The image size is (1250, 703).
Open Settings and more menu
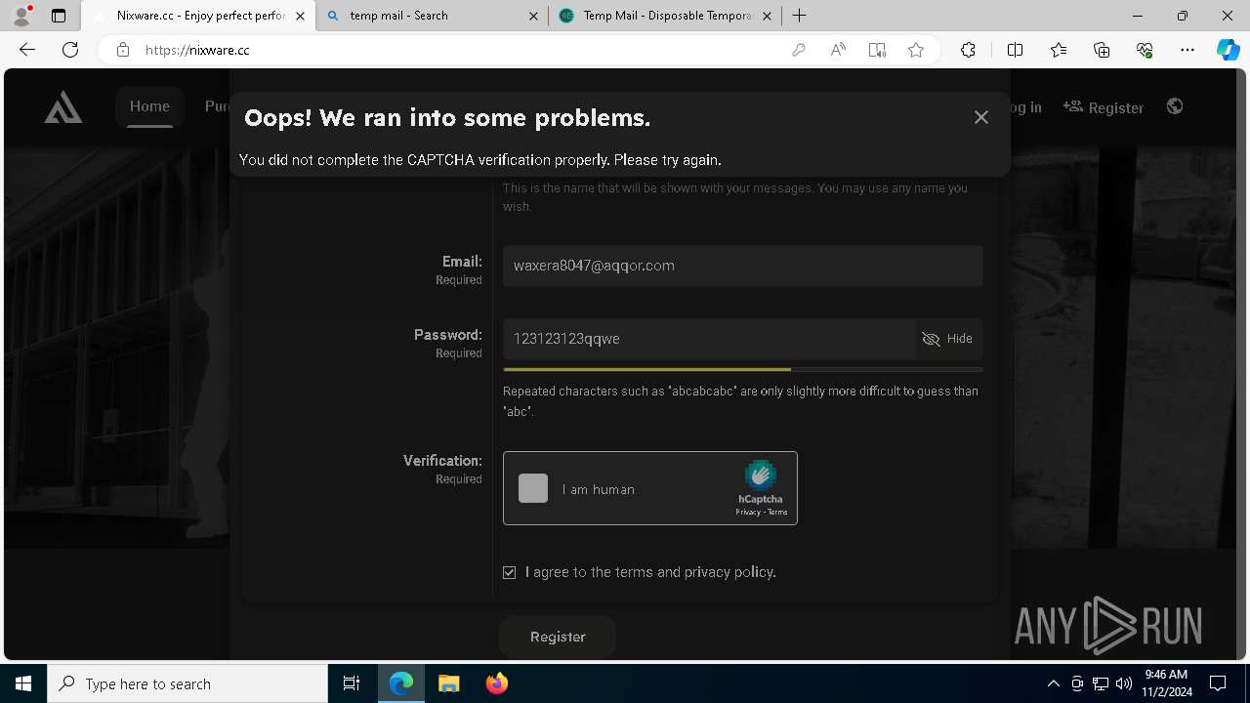click(1187, 50)
